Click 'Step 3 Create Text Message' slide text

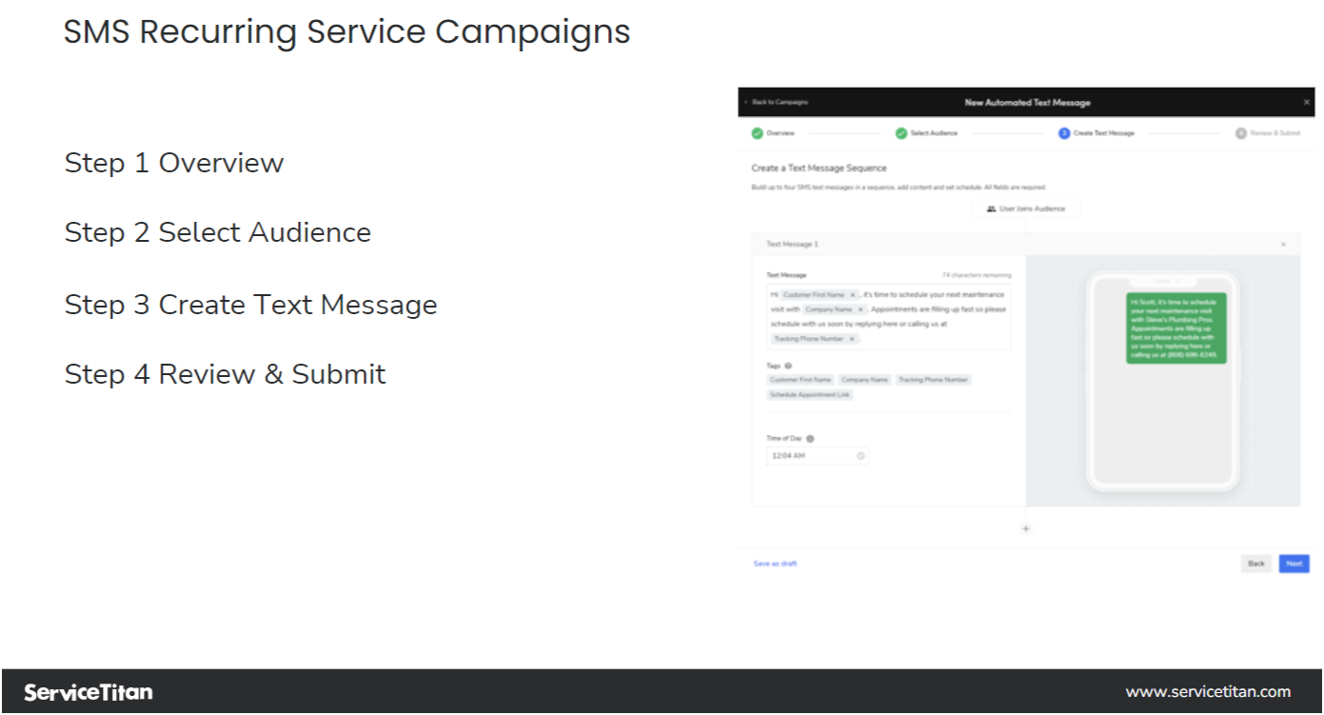pos(251,305)
